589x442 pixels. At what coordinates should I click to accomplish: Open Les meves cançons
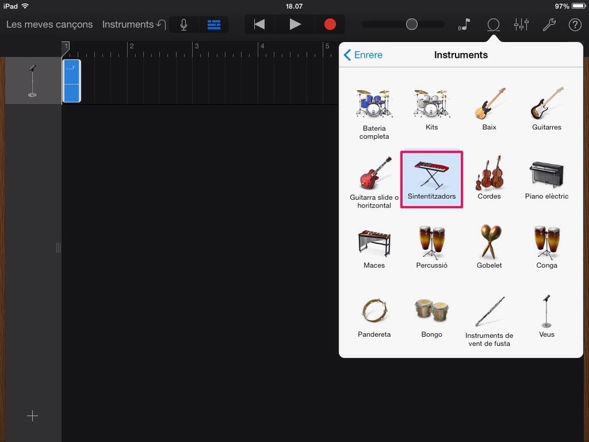(49, 25)
